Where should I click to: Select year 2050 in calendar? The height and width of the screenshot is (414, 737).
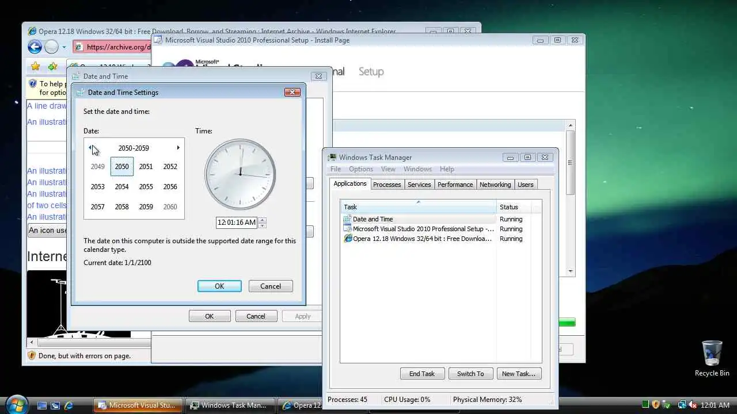click(x=122, y=167)
